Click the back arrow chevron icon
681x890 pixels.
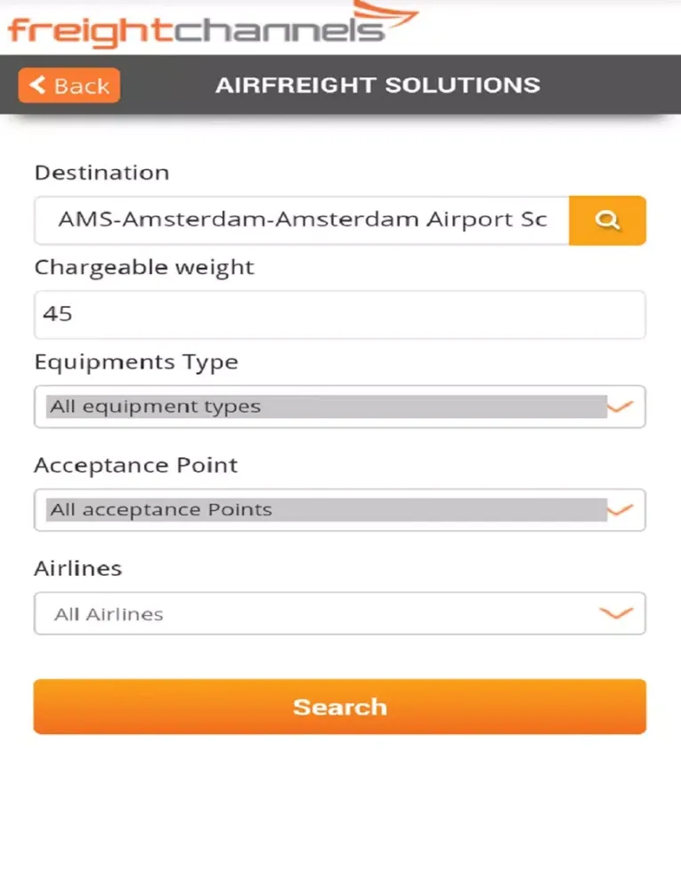(x=37, y=85)
